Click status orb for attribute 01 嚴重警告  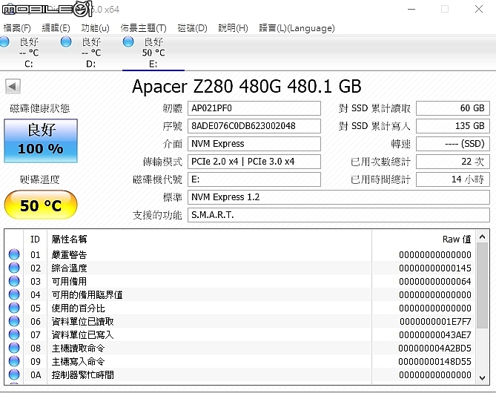point(14,254)
